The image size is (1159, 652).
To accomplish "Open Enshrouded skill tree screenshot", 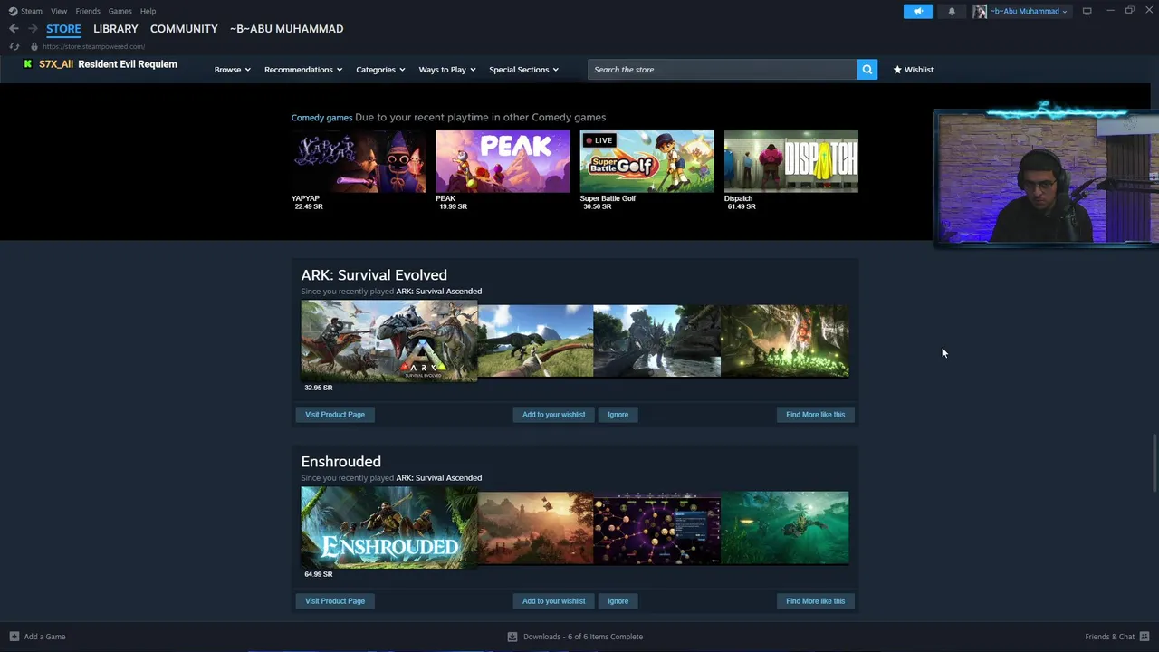I will tap(656, 528).
